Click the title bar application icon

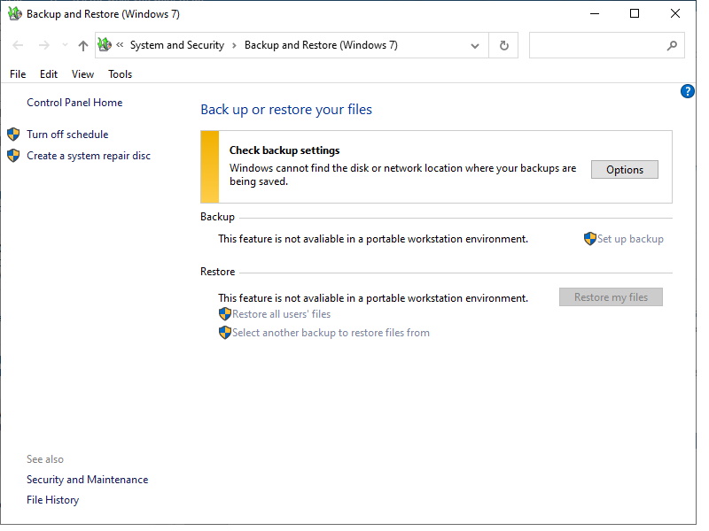(15, 13)
